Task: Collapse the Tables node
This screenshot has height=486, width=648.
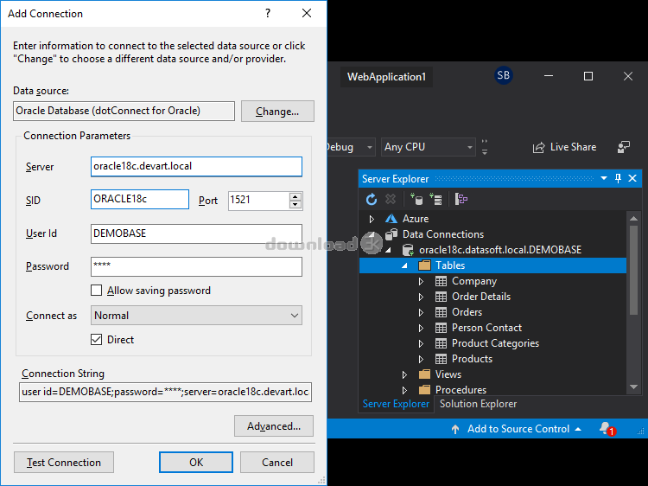Action: coord(404,265)
